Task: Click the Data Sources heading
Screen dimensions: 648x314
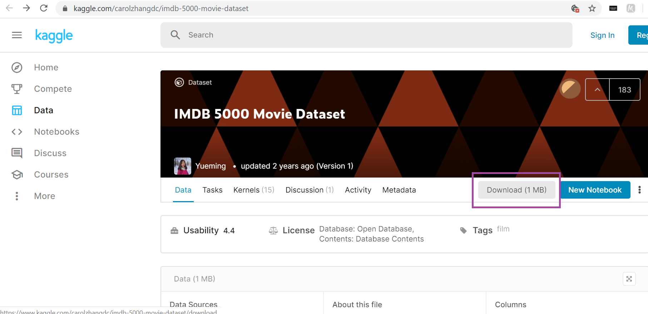Action: point(193,304)
